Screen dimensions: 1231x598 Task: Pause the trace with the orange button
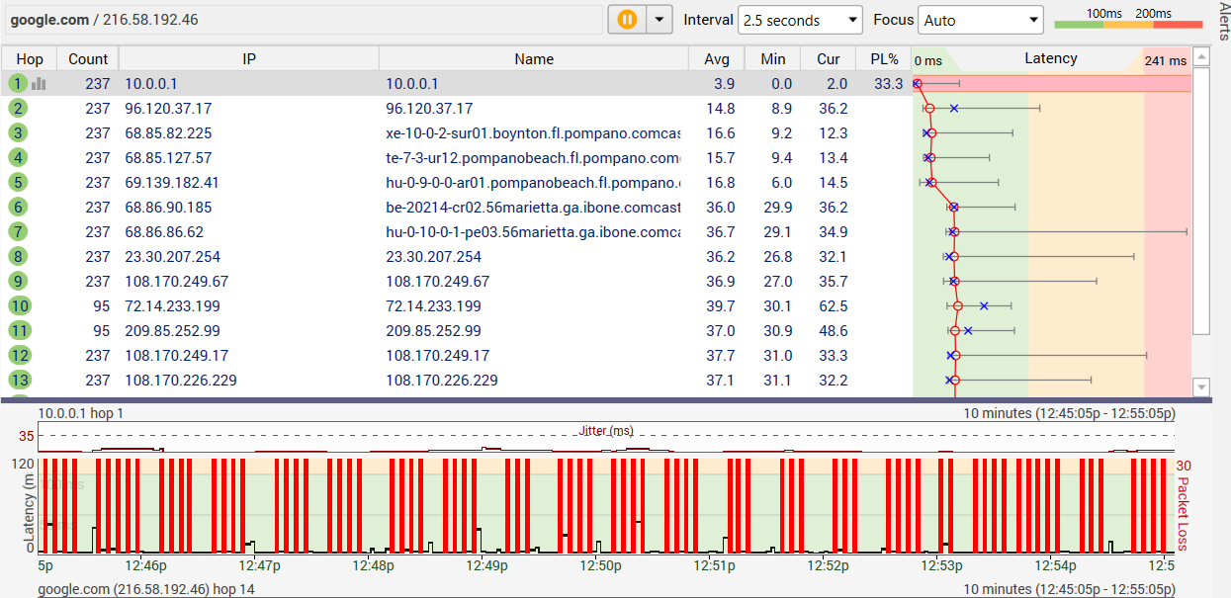[x=627, y=20]
